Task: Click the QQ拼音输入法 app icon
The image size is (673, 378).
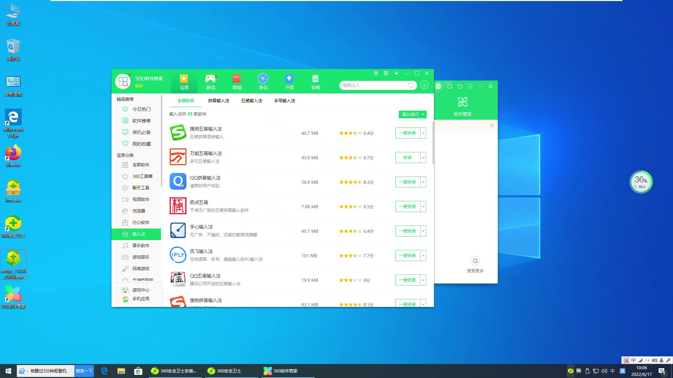Action: click(178, 182)
